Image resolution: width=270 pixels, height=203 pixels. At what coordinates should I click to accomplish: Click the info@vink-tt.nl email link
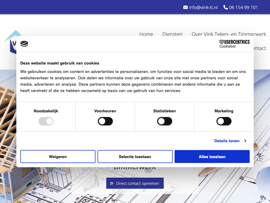[203, 7]
